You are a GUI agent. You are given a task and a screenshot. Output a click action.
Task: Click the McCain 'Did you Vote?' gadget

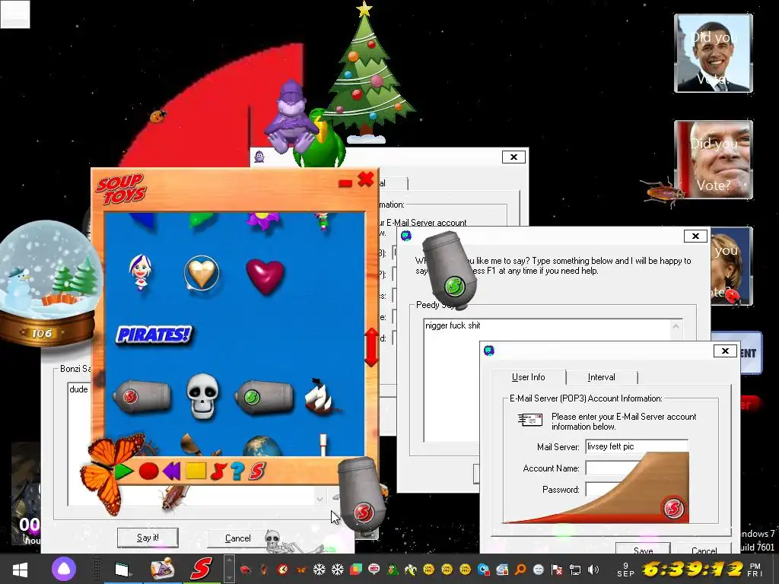714,160
